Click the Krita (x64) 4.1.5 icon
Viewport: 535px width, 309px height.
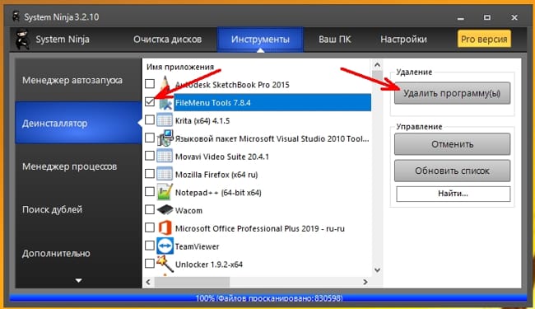click(x=165, y=120)
